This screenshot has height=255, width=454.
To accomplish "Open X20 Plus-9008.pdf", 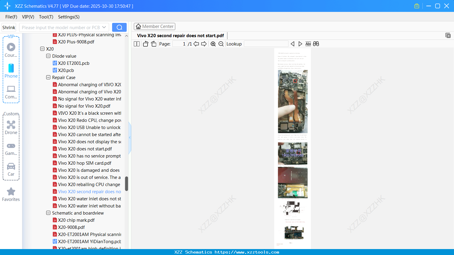I will click(76, 42).
